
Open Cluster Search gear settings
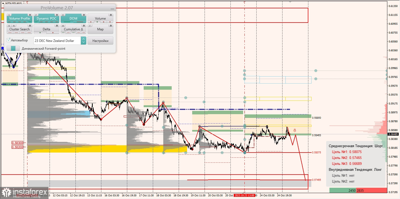(30, 26)
